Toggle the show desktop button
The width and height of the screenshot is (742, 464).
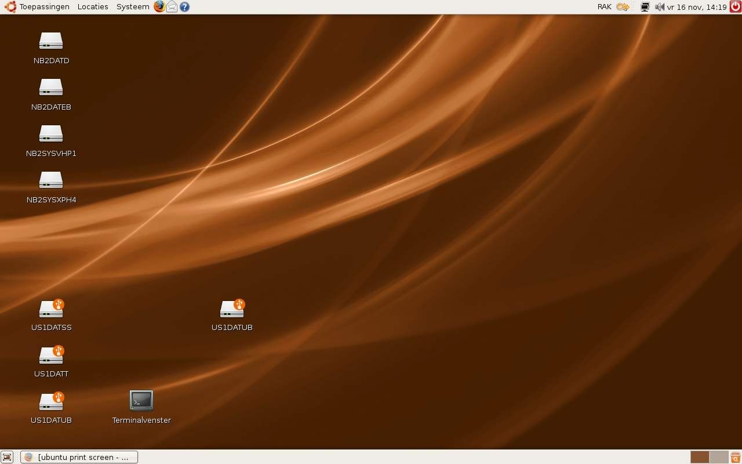click(x=7, y=457)
